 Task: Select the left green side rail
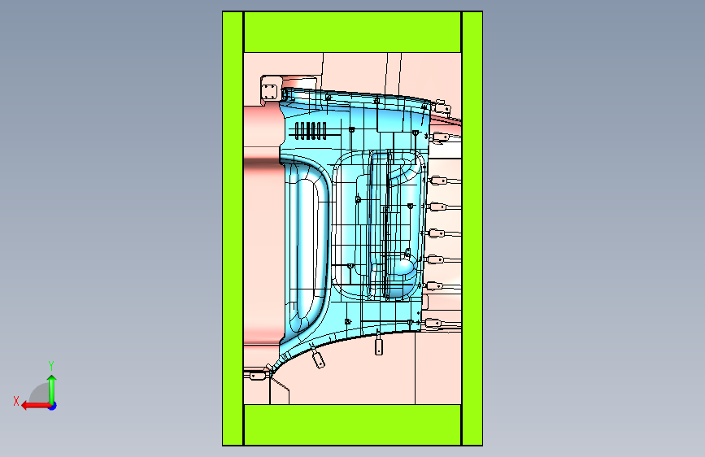click(233, 228)
